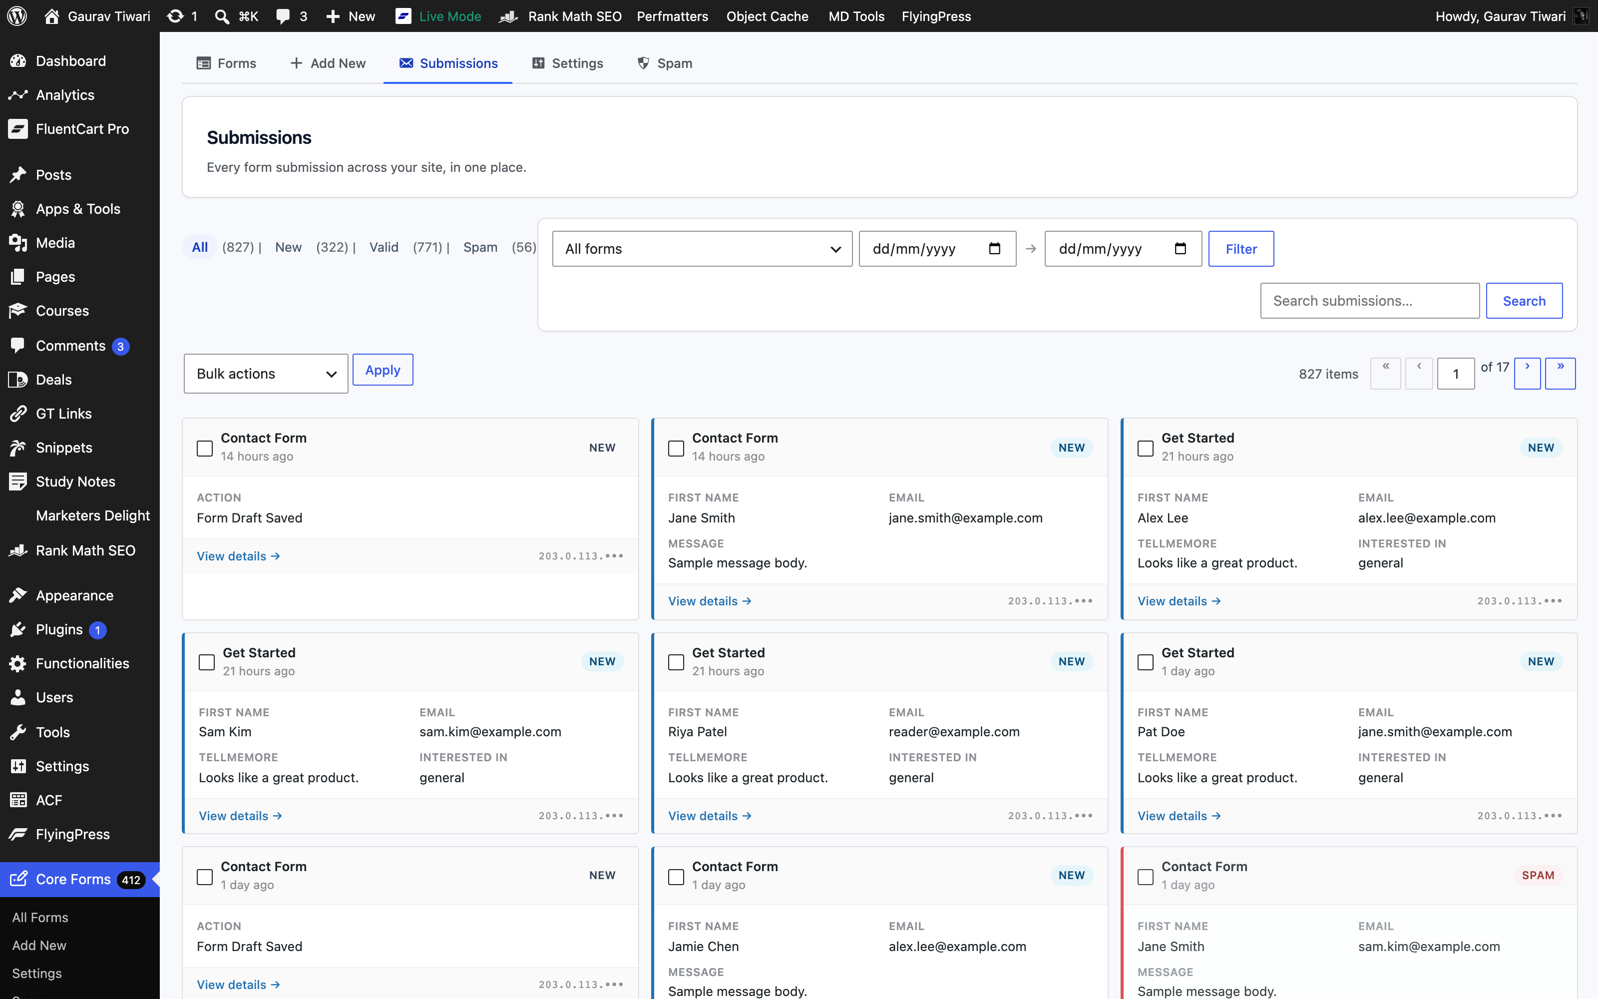Open site home icon for Gaurav Tiwari

pyautogui.click(x=51, y=16)
